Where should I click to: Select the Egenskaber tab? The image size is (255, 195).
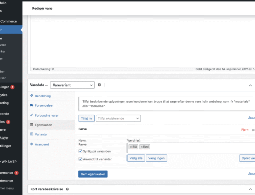52,125
